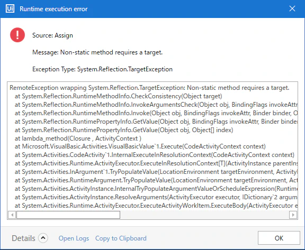This screenshot has width=305, height=250.
Task: Click empty scrollbar track beside the thumb
Action: point(204,215)
